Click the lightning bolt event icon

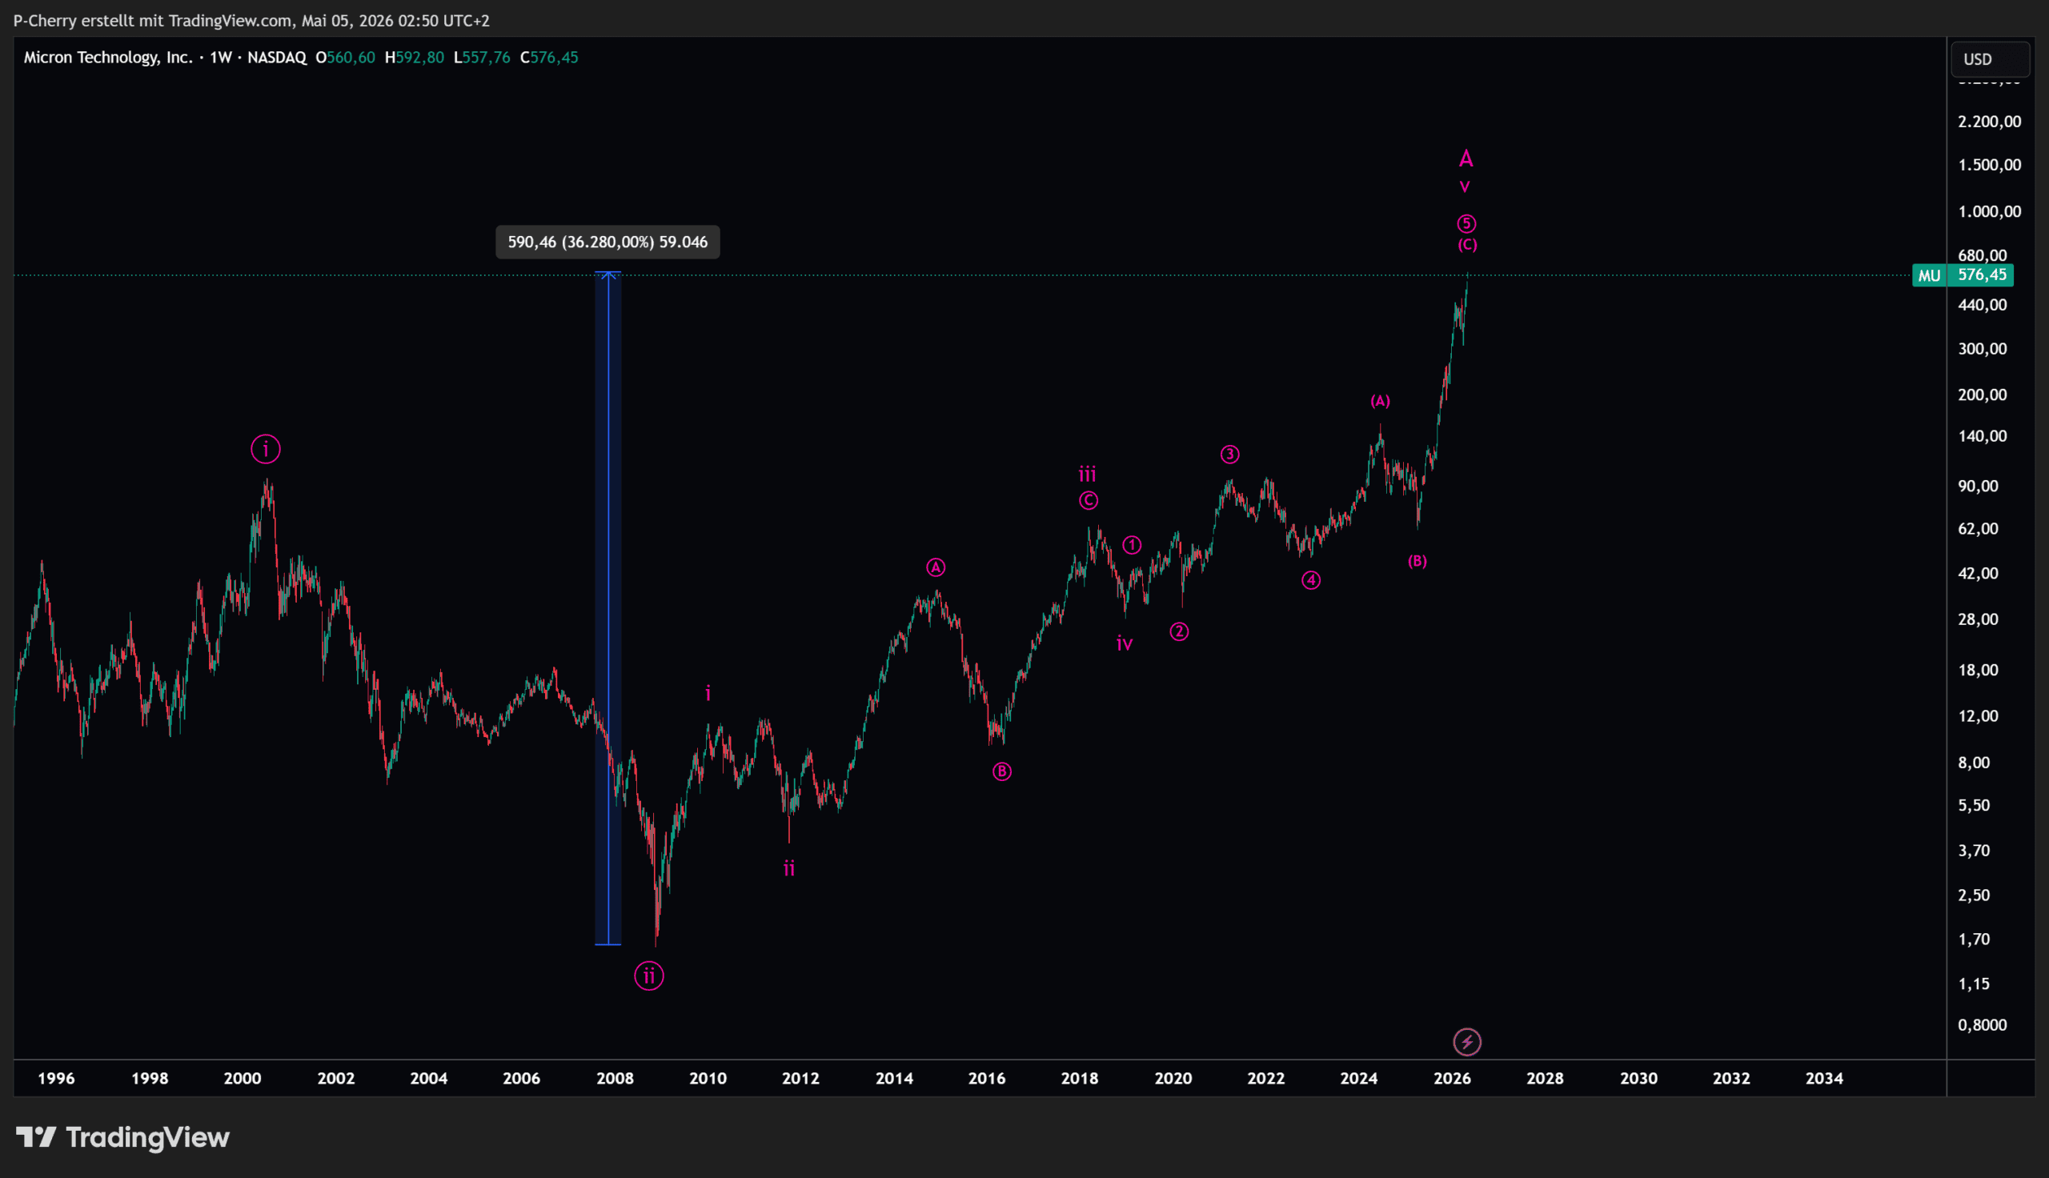pyautogui.click(x=1466, y=1042)
